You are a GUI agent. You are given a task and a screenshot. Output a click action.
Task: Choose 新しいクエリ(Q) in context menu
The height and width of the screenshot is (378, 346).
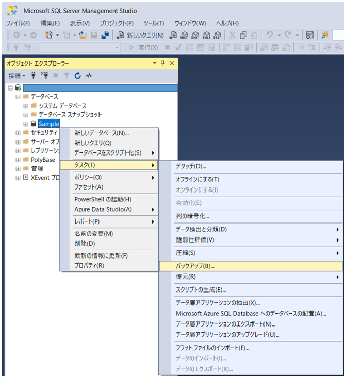[109, 143]
